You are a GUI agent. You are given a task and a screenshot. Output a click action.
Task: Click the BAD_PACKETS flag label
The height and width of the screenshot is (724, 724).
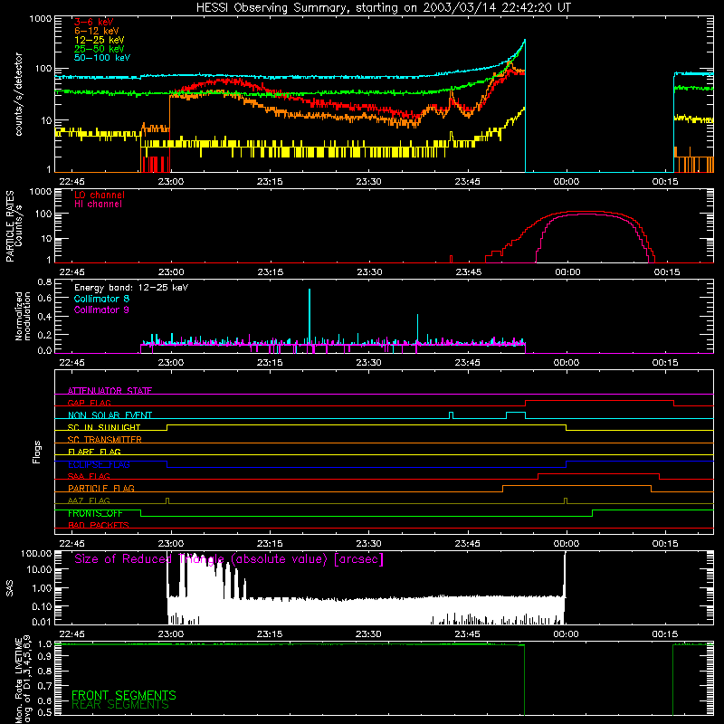click(99, 525)
